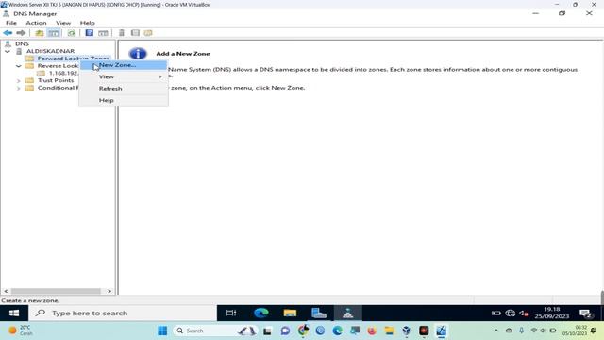The height and width of the screenshot is (340, 604).
Task: Open the notification center in the VM taskbar
Action: pos(585,314)
